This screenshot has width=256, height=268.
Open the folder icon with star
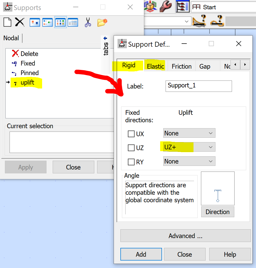tap(102, 22)
